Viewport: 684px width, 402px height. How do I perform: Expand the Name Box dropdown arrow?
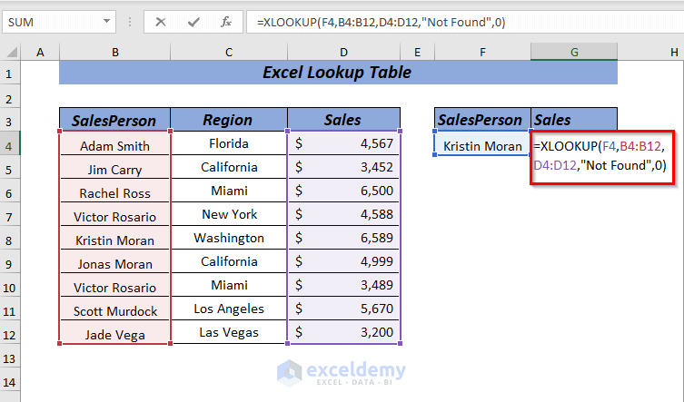coord(106,22)
